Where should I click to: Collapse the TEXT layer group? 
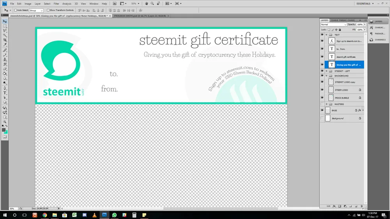(326, 35)
